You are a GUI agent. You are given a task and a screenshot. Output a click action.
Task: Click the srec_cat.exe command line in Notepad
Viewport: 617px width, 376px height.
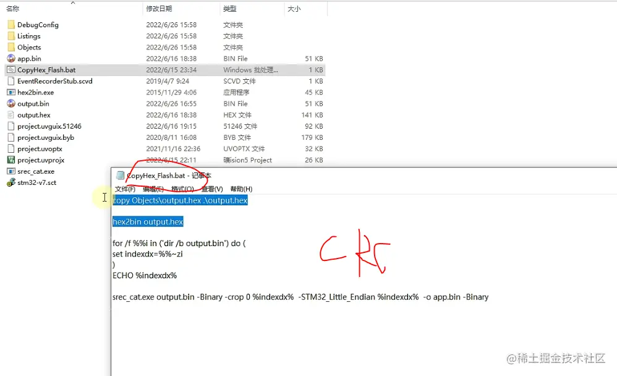(300, 297)
